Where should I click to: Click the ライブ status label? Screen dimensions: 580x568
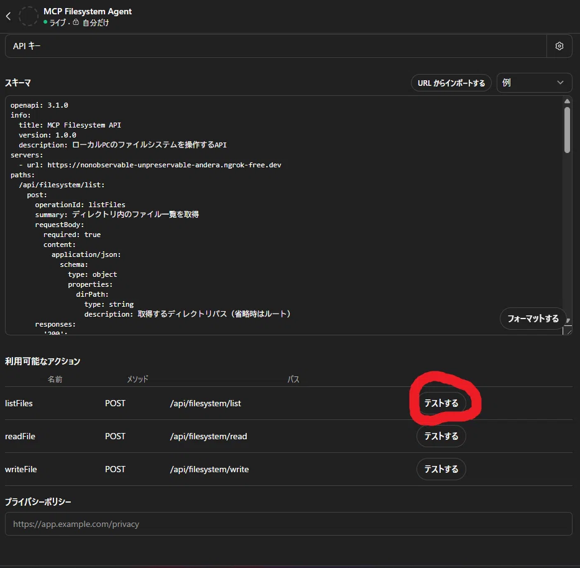[x=58, y=22]
